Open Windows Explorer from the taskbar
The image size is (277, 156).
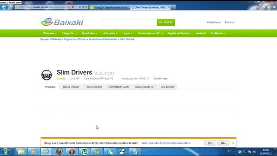point(21,152)
